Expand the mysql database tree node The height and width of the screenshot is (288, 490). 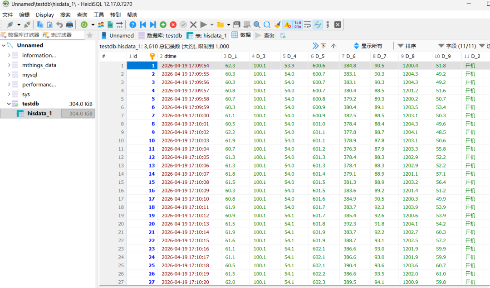(9, 75)
